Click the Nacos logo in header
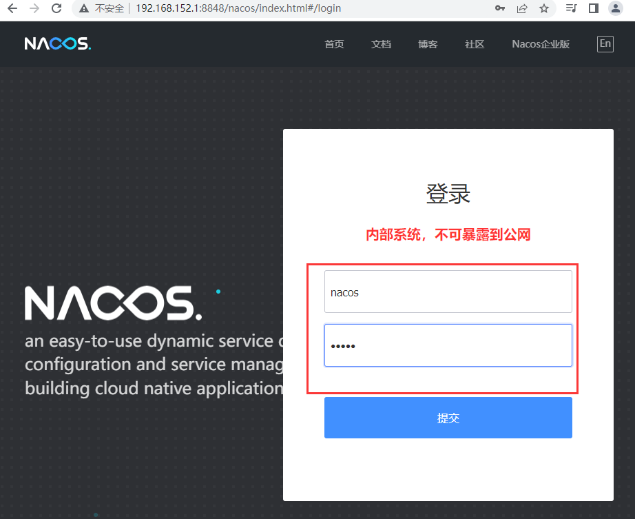Screen dimensions: 635x519 [57, 43]
